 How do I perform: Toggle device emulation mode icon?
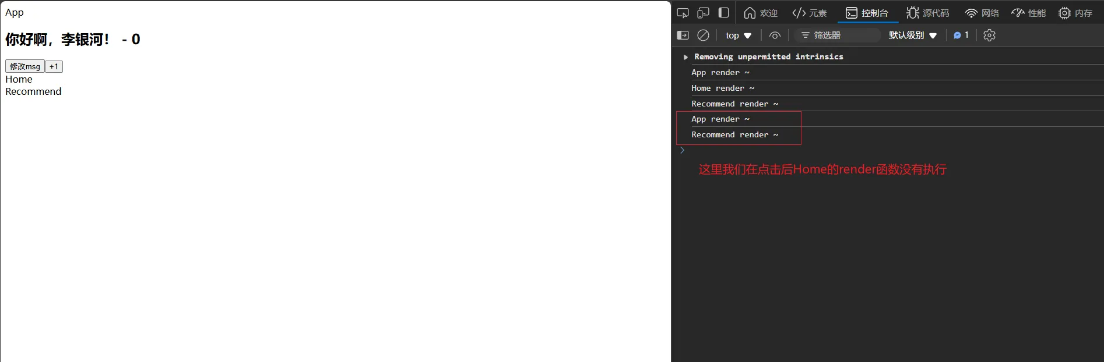(704, 13)
